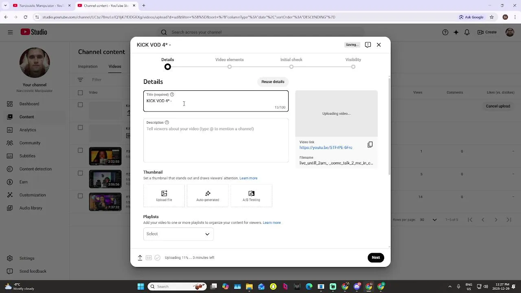Click the filter icon in Channel content

coord(80,80)
